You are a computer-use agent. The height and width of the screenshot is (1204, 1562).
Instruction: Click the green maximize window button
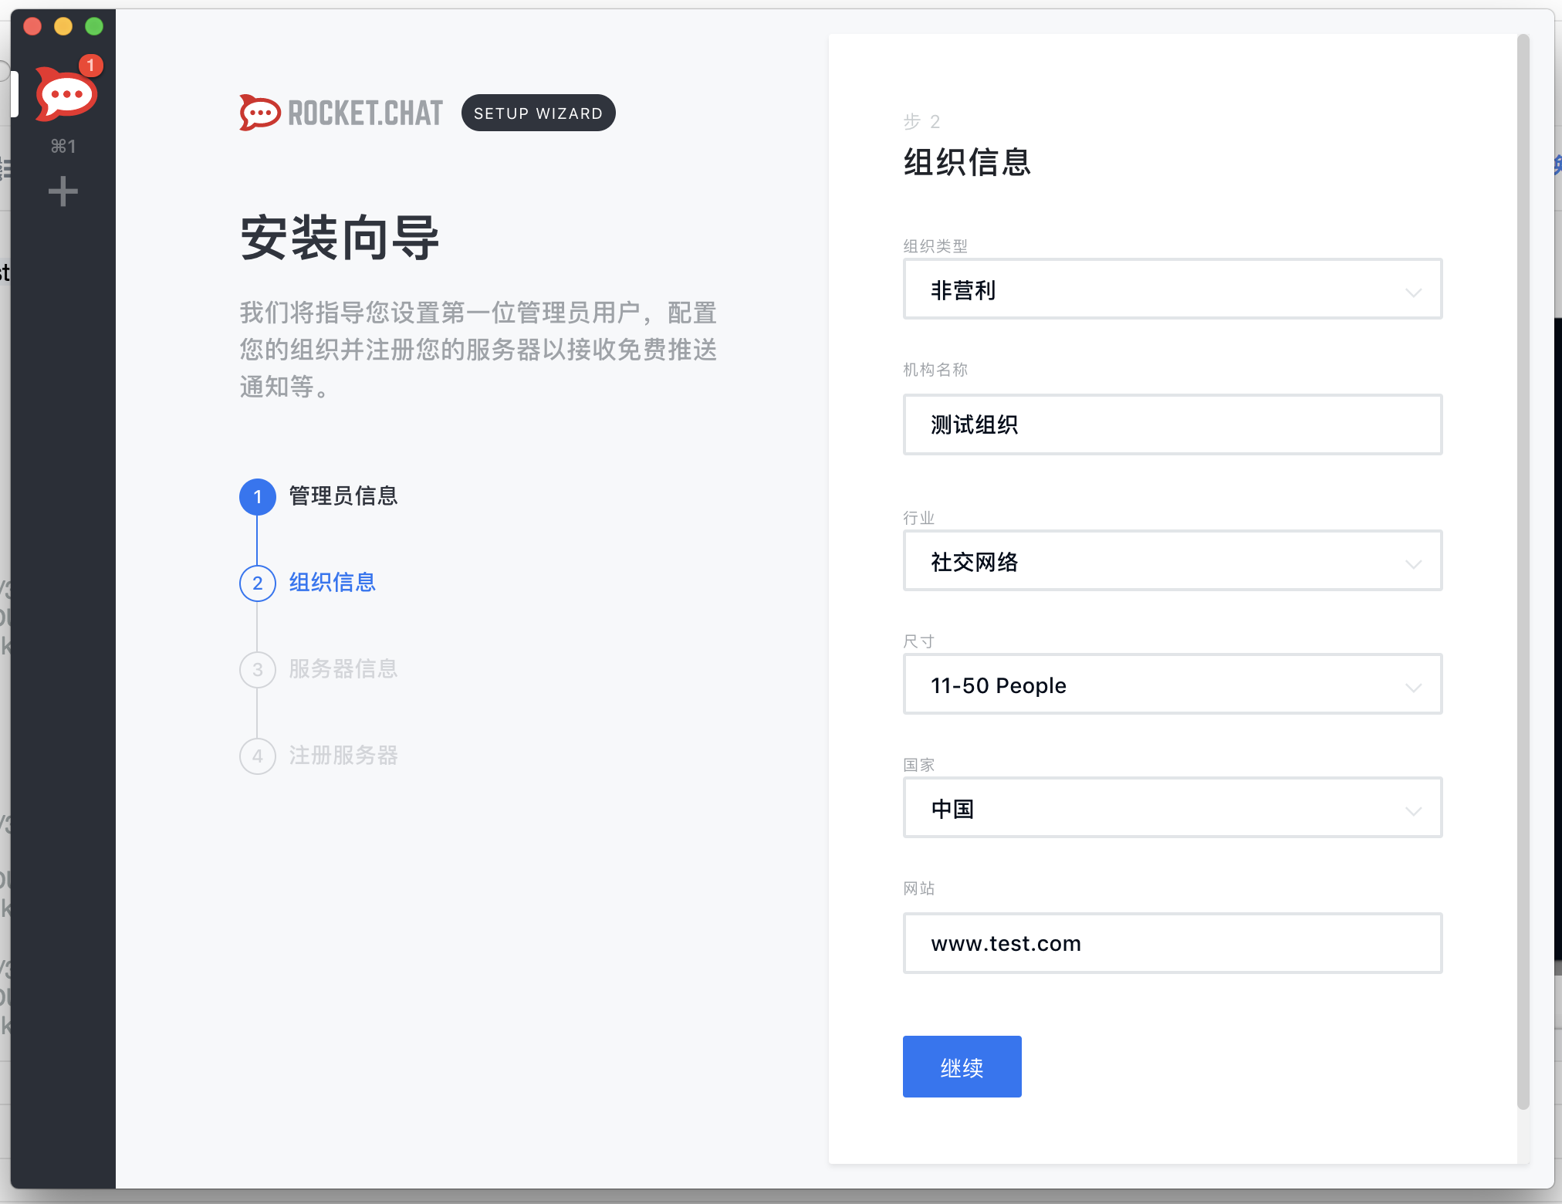[x=94, y=26]
